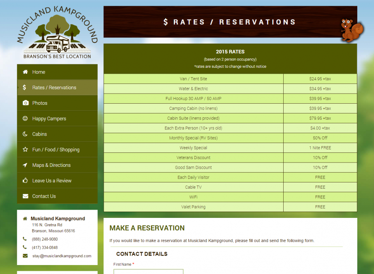Open Leave Us a Review page

57,180
